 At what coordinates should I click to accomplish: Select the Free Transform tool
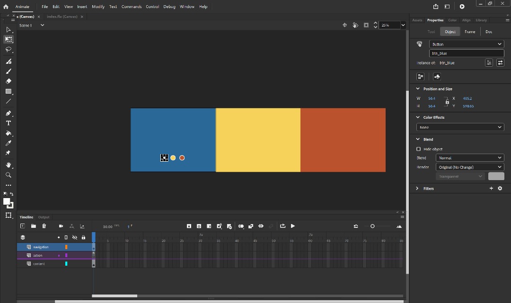[x=9, y=39]
